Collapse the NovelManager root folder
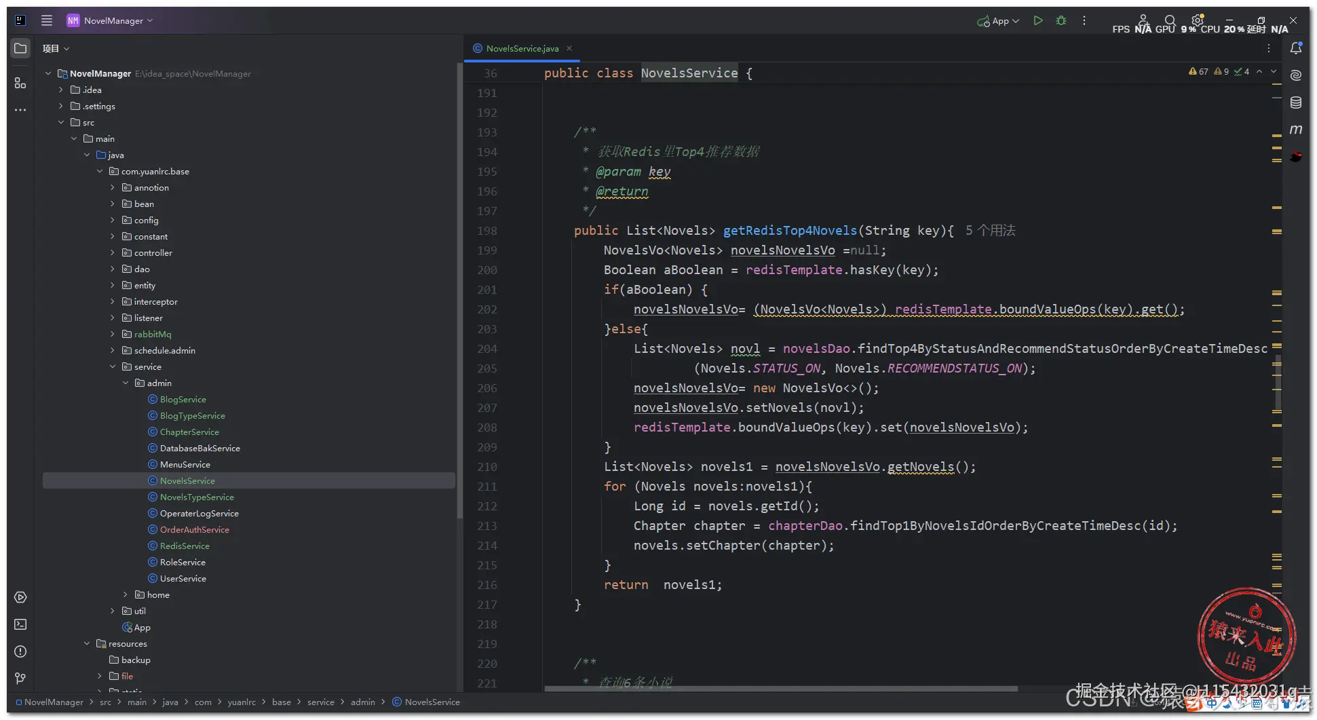 tap(48, 73)
